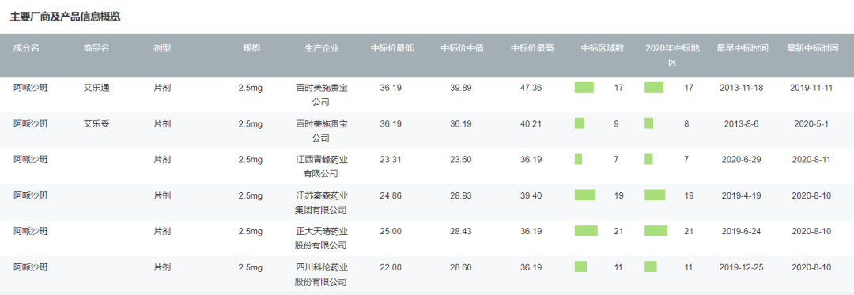Image resolution: width=854 pixels, height=295 pixels.
Task: Click the 24.86 lowest price value
Action: click(391, 195)
